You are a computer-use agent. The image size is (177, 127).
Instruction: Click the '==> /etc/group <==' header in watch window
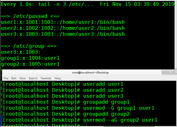(28, 46)
